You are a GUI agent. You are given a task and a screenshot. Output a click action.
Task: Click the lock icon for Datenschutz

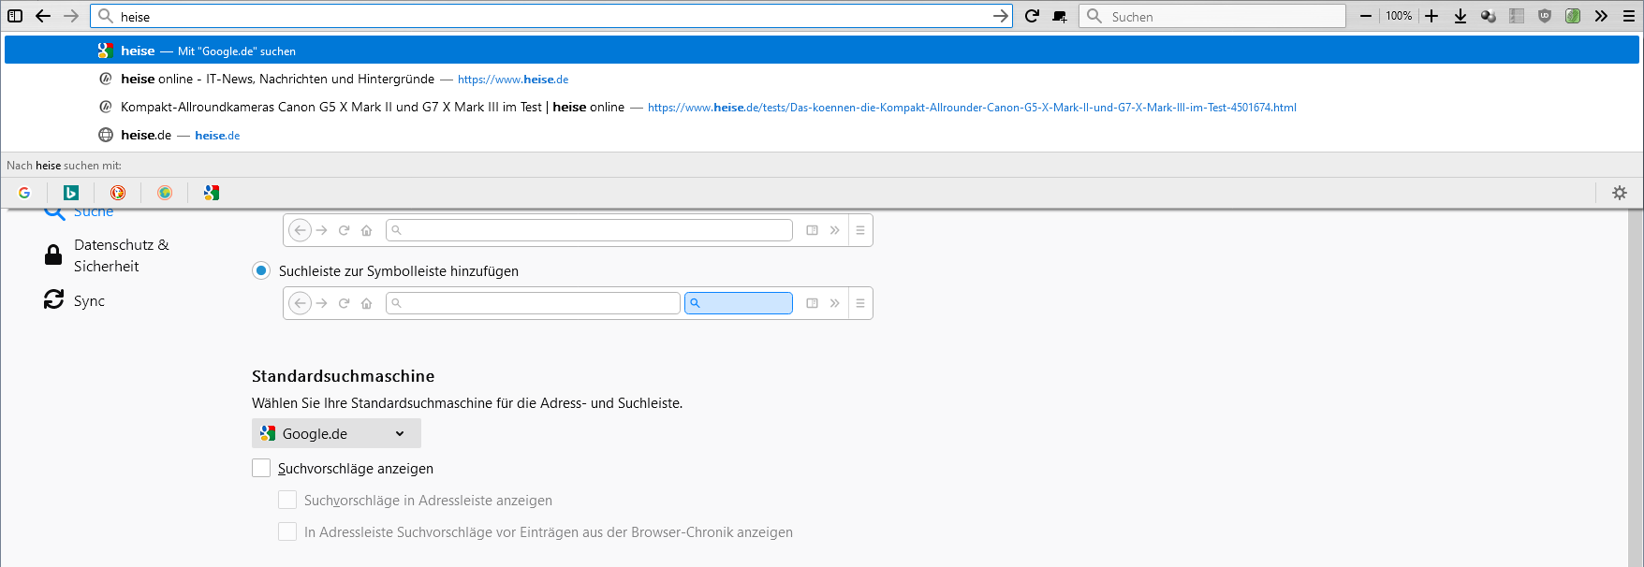(53, 255)
